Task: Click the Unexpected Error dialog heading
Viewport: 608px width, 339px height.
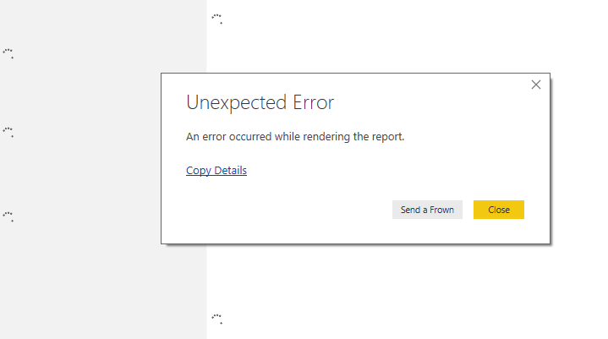Action: coord(260,102)
